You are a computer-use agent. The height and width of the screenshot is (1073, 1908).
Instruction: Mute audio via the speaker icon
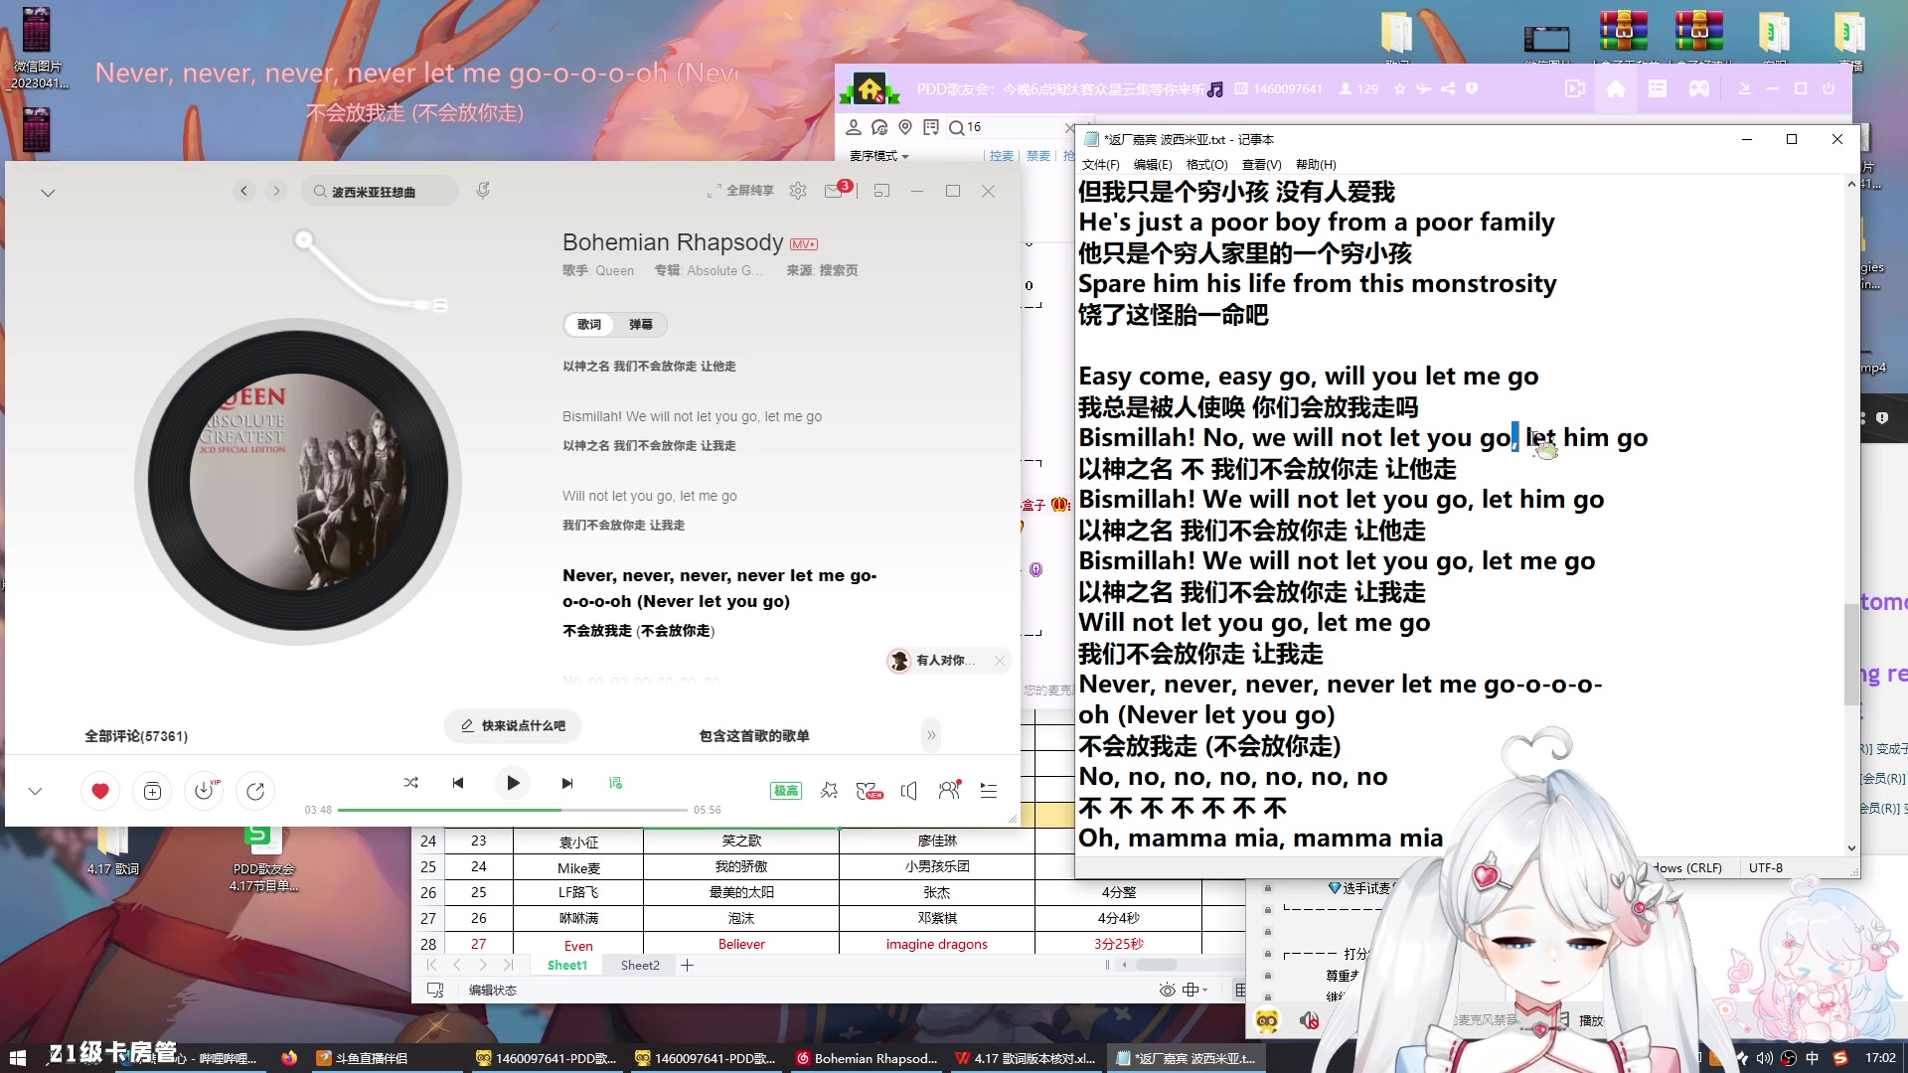pyautogui.click(x=908, y=790)
